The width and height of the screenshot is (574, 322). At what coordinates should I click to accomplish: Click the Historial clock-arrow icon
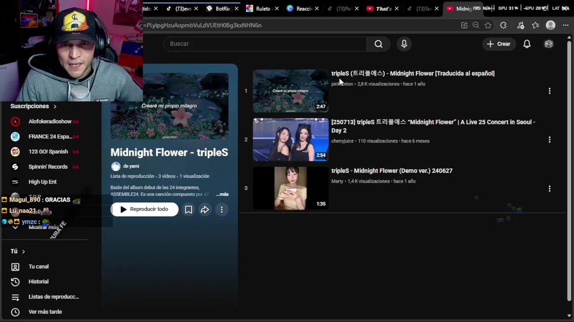[15, 282]
